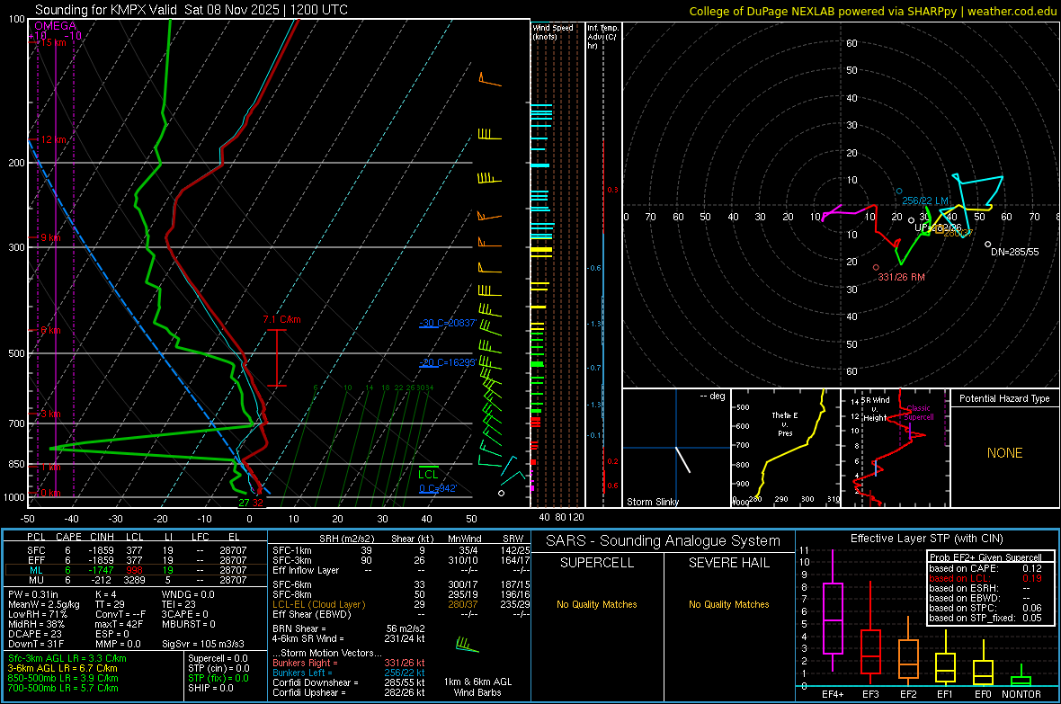Click the 'SARS - Sounding Analogue System' title
The width and height of the screenshot is (1061, 704).
click(x=663, y=541)
